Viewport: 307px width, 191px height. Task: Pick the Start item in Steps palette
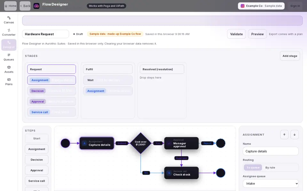tap(36, 138)
